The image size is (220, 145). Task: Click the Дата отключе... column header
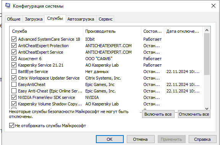[183, 31]
